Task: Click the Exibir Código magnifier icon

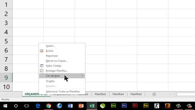Action: [42, 66]
